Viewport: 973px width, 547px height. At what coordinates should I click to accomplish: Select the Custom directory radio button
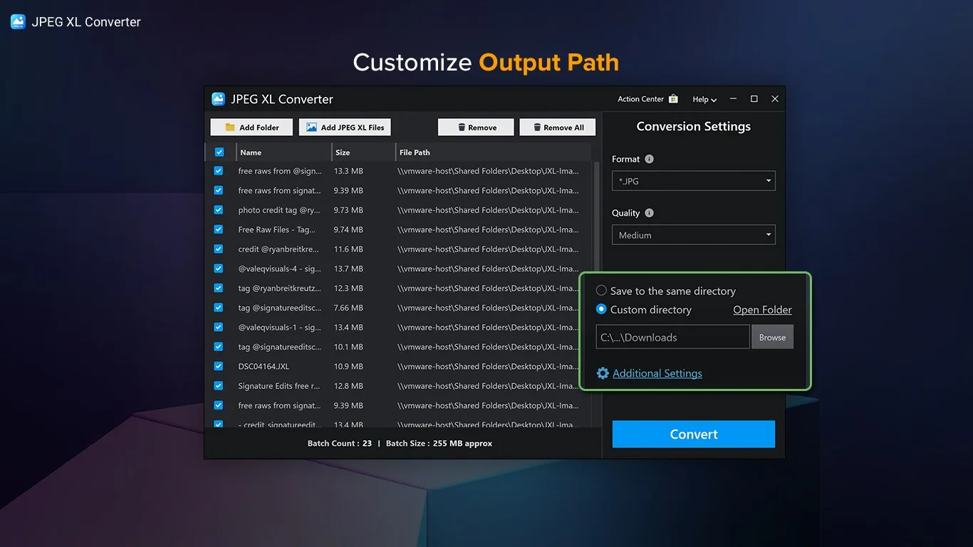[x=601, y=309]
